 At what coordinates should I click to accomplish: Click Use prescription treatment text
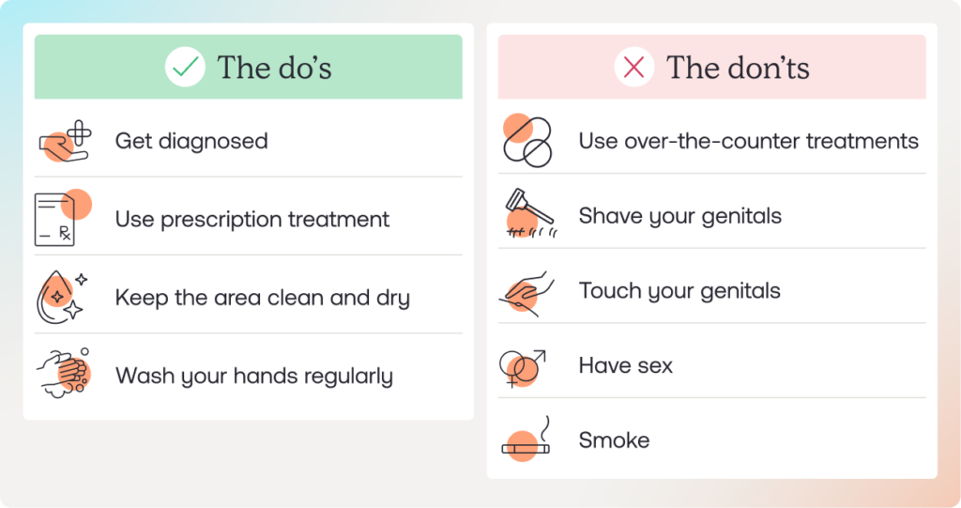252,219
